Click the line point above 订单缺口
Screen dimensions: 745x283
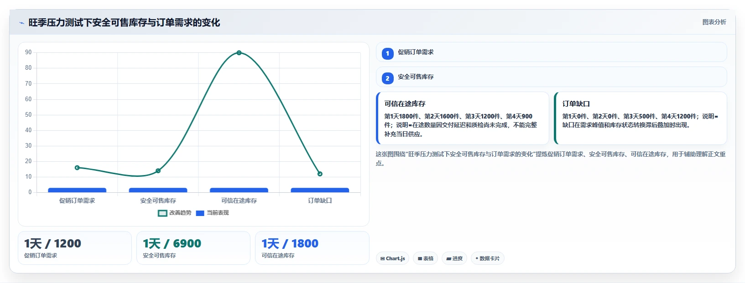pos(320,174)
